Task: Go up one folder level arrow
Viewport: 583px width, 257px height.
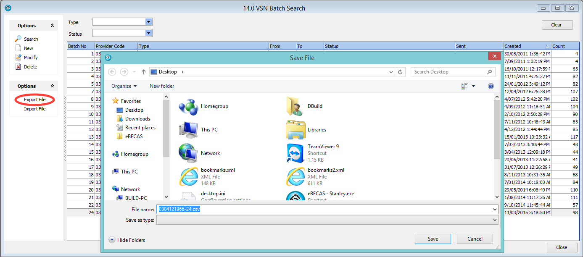Action: [x=144, y=72]
